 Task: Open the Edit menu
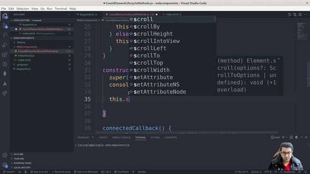pyautogui.click(x=11, y=9)
